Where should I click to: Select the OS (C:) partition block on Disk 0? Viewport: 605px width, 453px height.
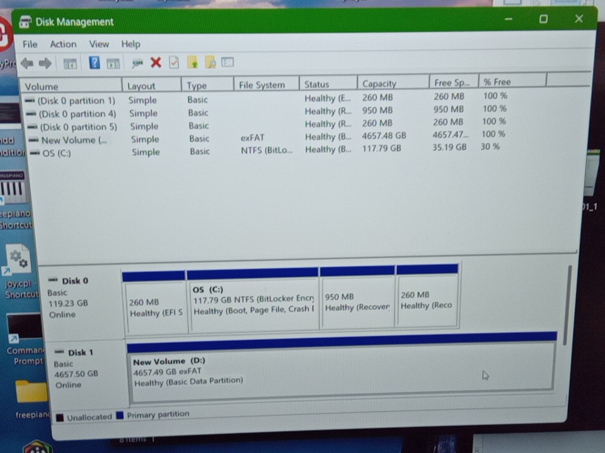(x=253, y=299)
